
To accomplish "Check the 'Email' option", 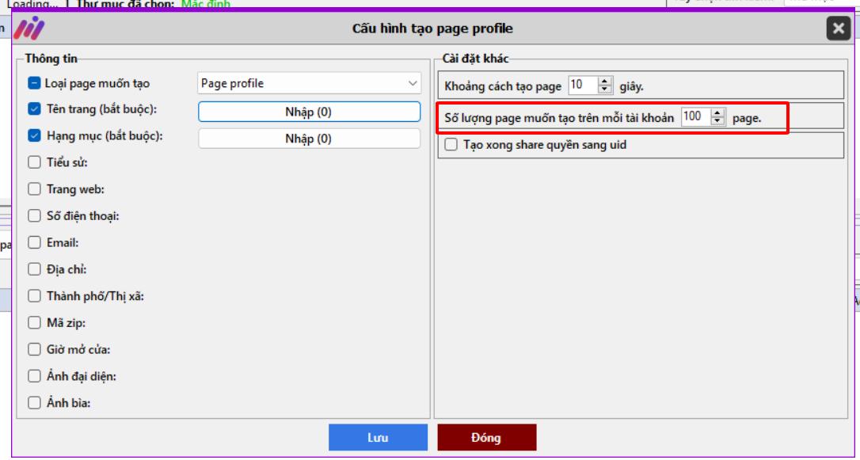I will (x=34, y=243).
